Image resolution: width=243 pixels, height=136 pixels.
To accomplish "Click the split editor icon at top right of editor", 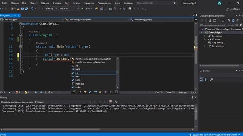I will pos(196,20).
